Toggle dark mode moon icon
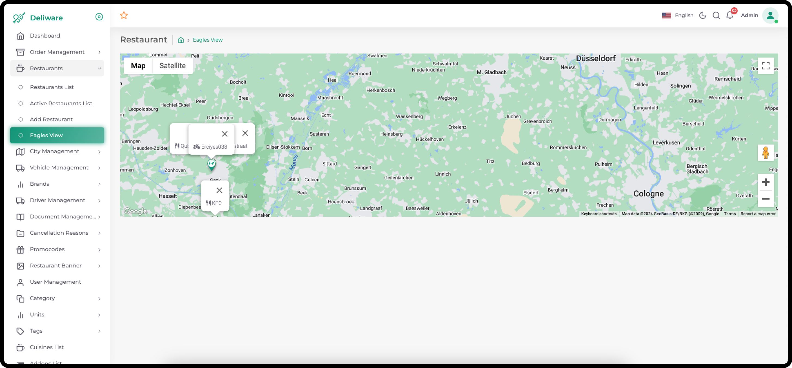This screenshot has width=792, height=368. [703, 15]
